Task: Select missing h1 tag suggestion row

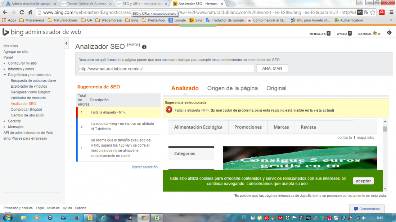Action: (119, 112)
